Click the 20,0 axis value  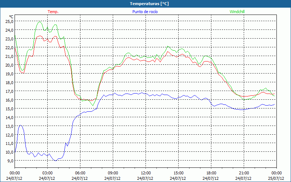[9, 65]
